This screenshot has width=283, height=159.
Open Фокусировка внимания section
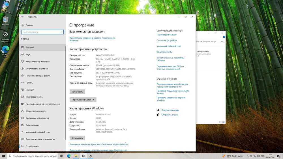[42, 69]
